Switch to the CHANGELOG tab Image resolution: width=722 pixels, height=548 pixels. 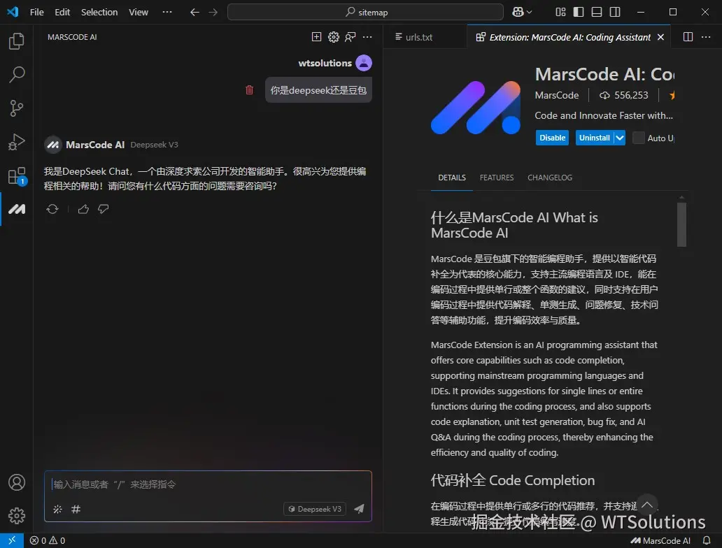549,178
